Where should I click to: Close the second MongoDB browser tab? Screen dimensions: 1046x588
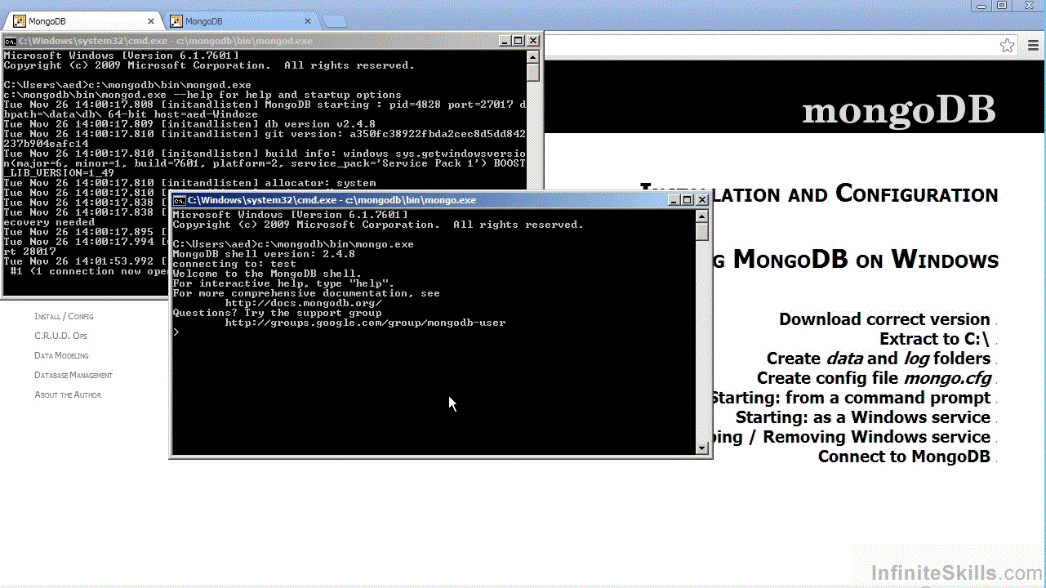click(x=308, y=21)
